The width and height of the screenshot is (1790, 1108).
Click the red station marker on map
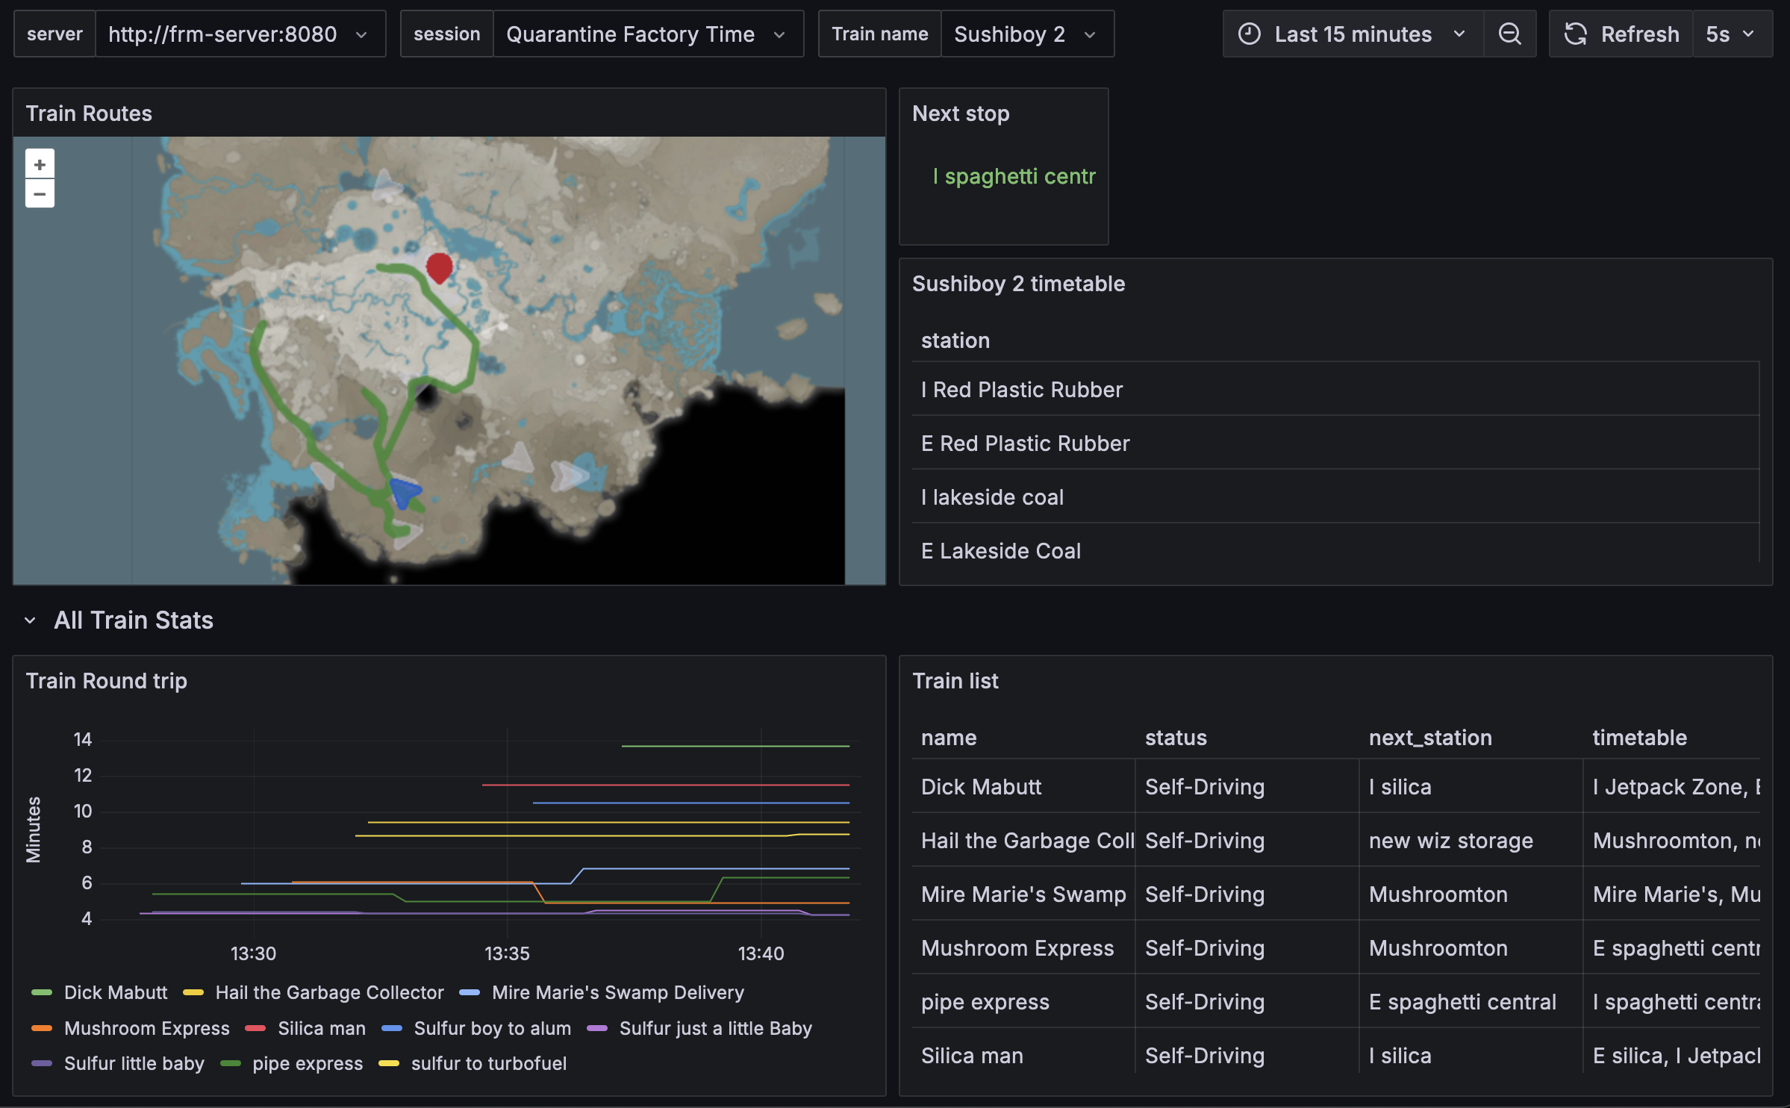tap(439, 267)
